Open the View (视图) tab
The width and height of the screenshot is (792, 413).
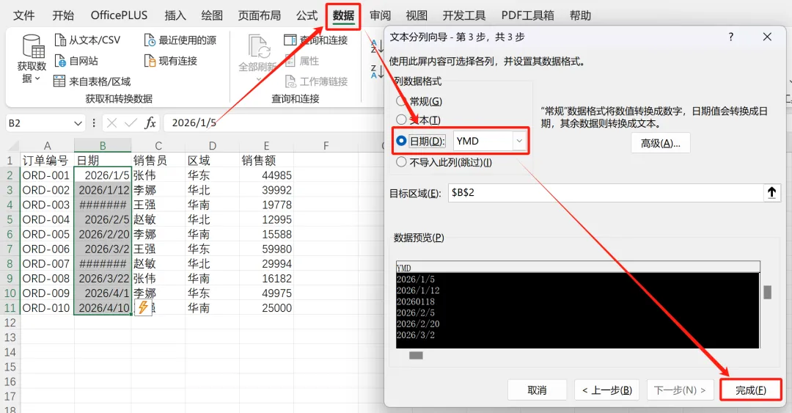tap(417, 15)
